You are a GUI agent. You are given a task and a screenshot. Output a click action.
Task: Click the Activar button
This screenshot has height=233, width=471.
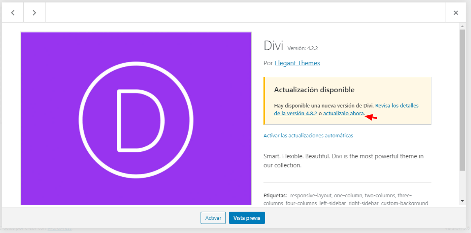(x=213, y=218)
